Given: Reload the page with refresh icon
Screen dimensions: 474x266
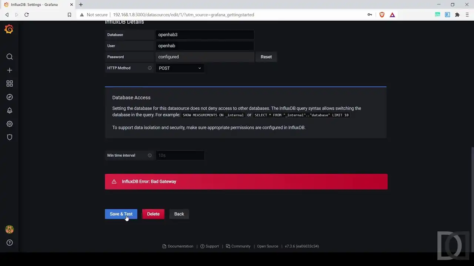Looking at the screenshot, I should coord(27,15).
